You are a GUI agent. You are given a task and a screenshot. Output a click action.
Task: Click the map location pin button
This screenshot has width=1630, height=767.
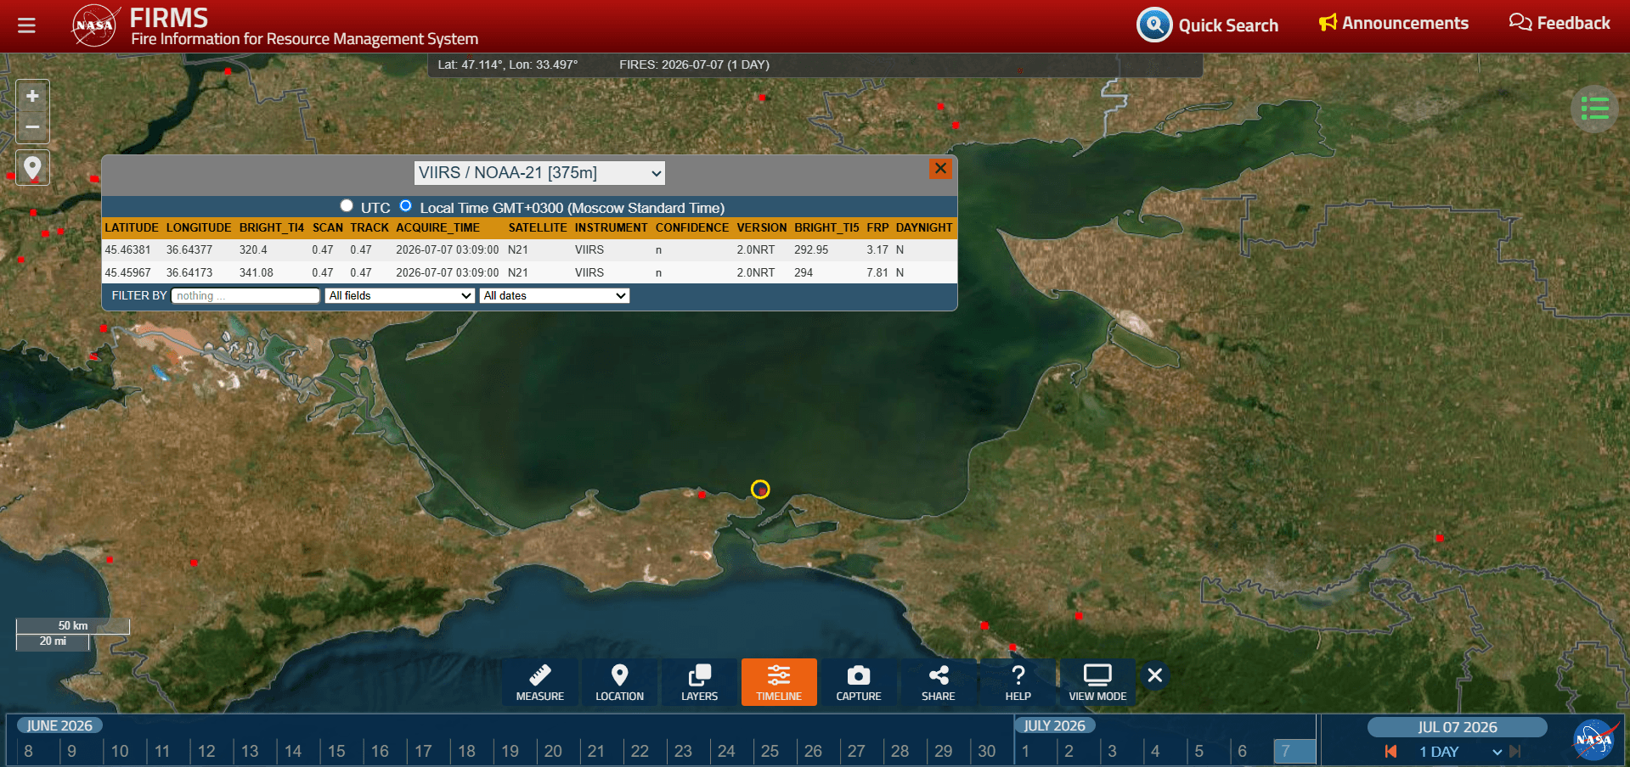pos(32,168)
